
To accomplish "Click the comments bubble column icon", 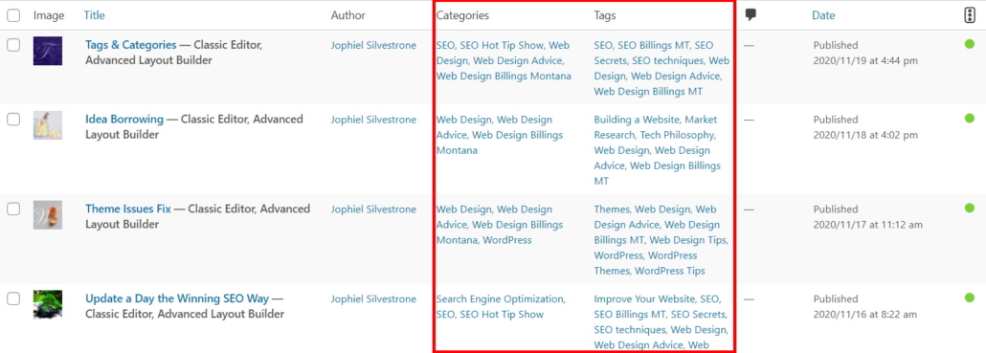I will [751, 15].
